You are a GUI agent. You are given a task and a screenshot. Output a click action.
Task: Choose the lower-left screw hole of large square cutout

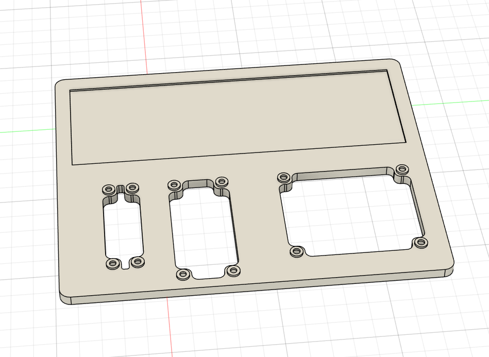297,251
